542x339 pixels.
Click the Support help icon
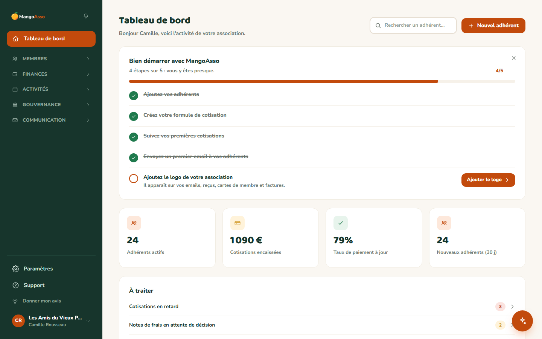[15, 285]
